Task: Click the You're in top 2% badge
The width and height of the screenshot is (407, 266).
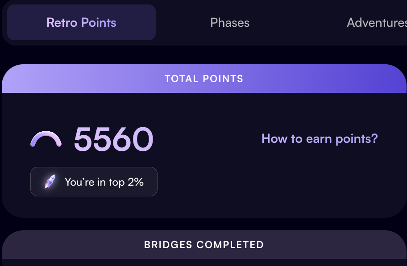Action: 94,182
